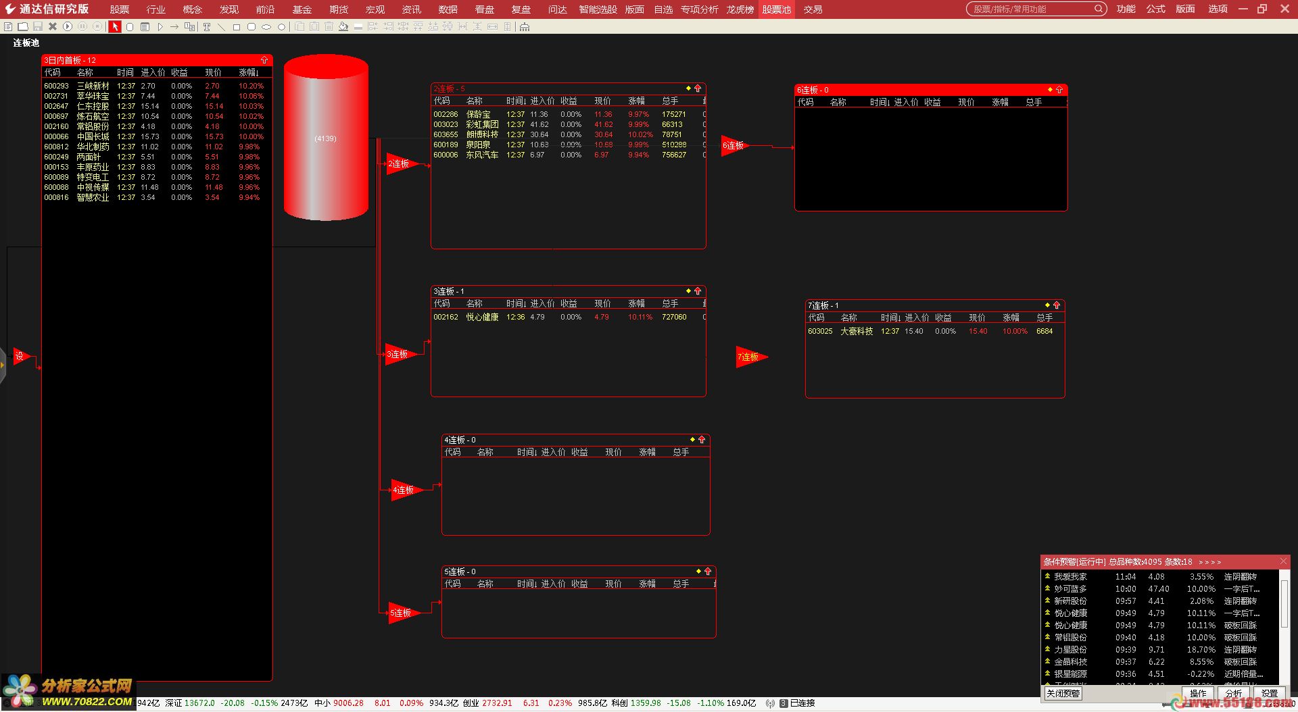The height and width of the screenshot is (712, 1298).
Task: Click the 操作 button in alert panel
Action: (x=1198, y=694)
